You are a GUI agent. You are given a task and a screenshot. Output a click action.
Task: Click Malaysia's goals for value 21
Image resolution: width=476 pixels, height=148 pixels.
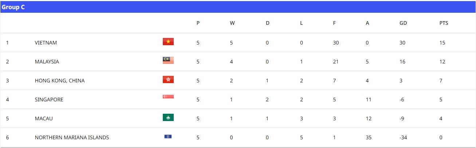click(335, 62)
